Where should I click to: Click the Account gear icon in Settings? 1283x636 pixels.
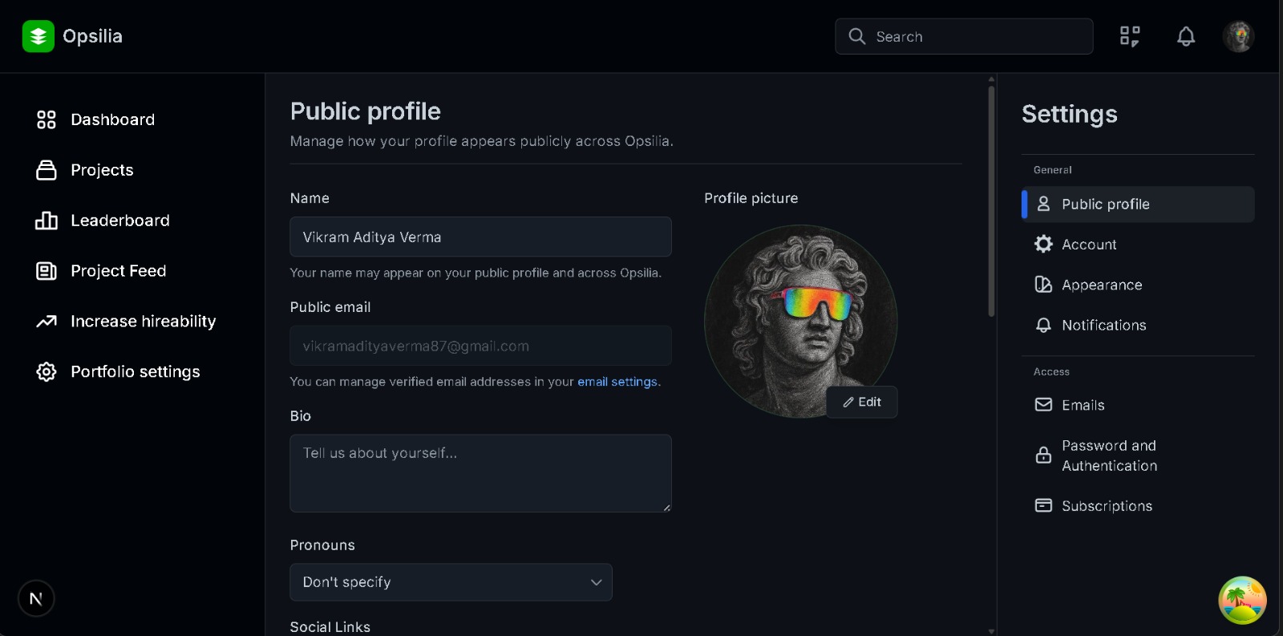[1043, 244]
